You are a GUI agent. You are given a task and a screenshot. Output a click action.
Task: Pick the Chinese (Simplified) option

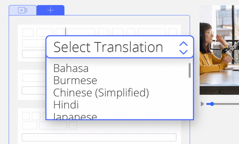[x=101, y=93]
